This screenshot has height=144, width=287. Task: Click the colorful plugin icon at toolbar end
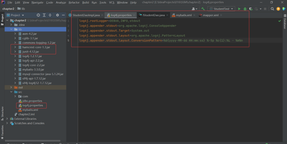(284, 9)
